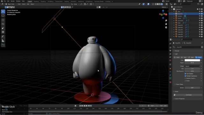Image resolution: width=204 pixels, height=115 pixels.
Task: Select the Select Box tool
Action: pyautogui.click(x=3, y=11)
